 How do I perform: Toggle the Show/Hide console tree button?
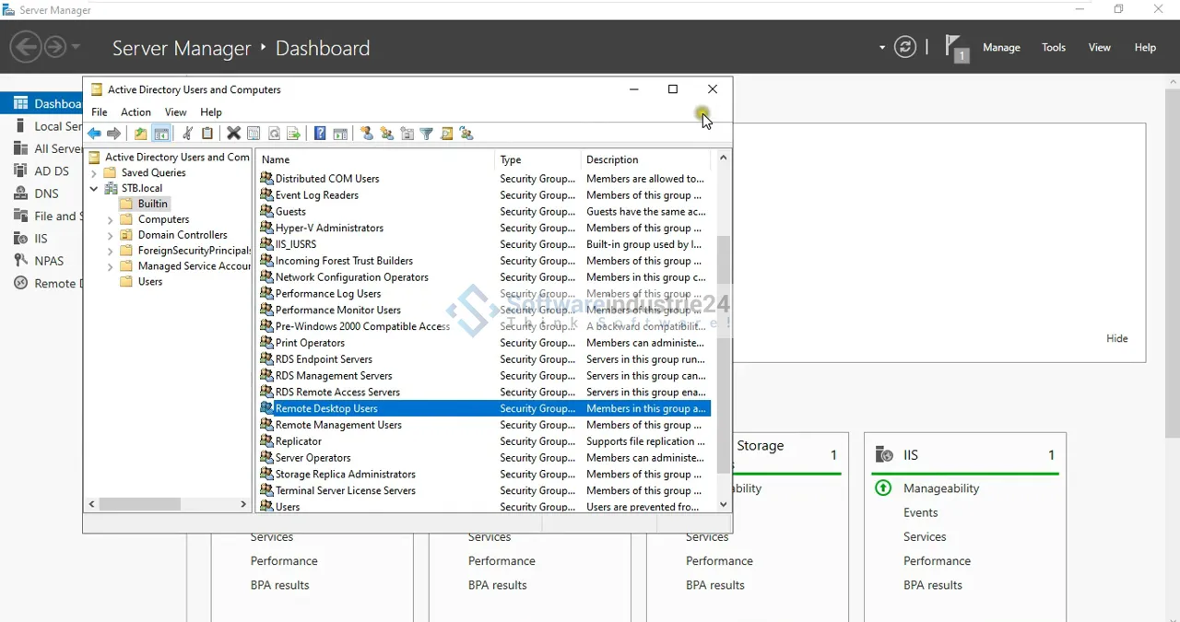click(x=161, y=134)
